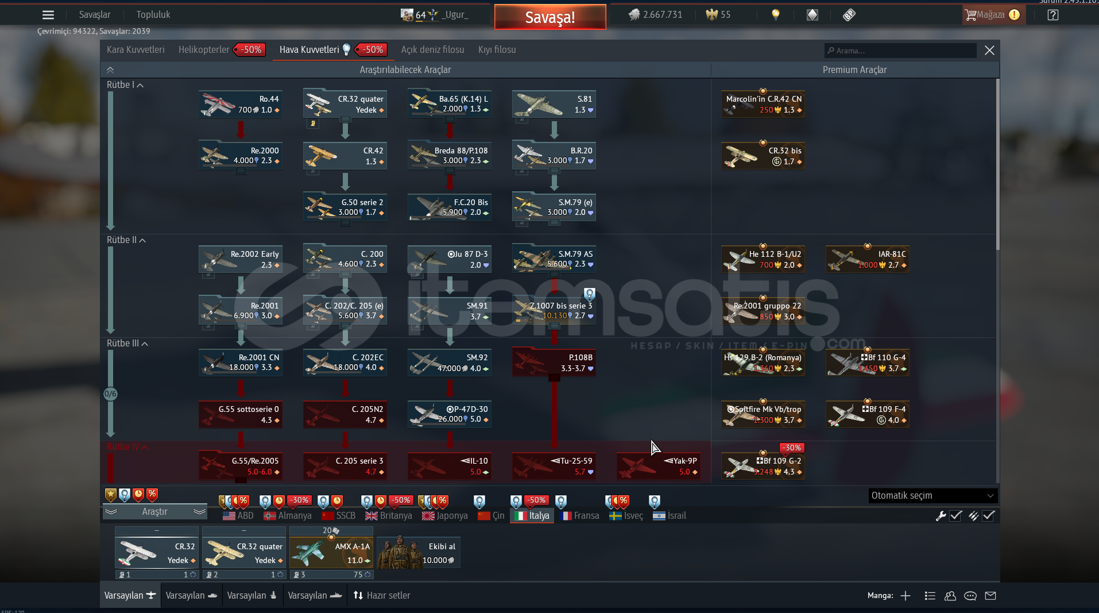1099x613 pixels.
Task: Add a squad member with Manga plus
Action: [x=905, y=596]
